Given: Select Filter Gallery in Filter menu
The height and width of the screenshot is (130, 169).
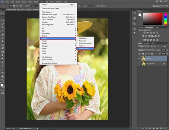Looking at the screenshot, I should coord(58,12).
